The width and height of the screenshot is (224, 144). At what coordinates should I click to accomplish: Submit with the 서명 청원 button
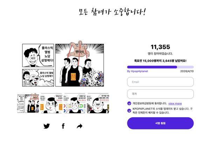(x=160, y=123)
